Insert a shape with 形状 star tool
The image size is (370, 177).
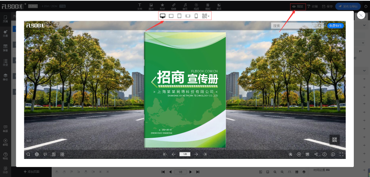click(x=162, y=7)
